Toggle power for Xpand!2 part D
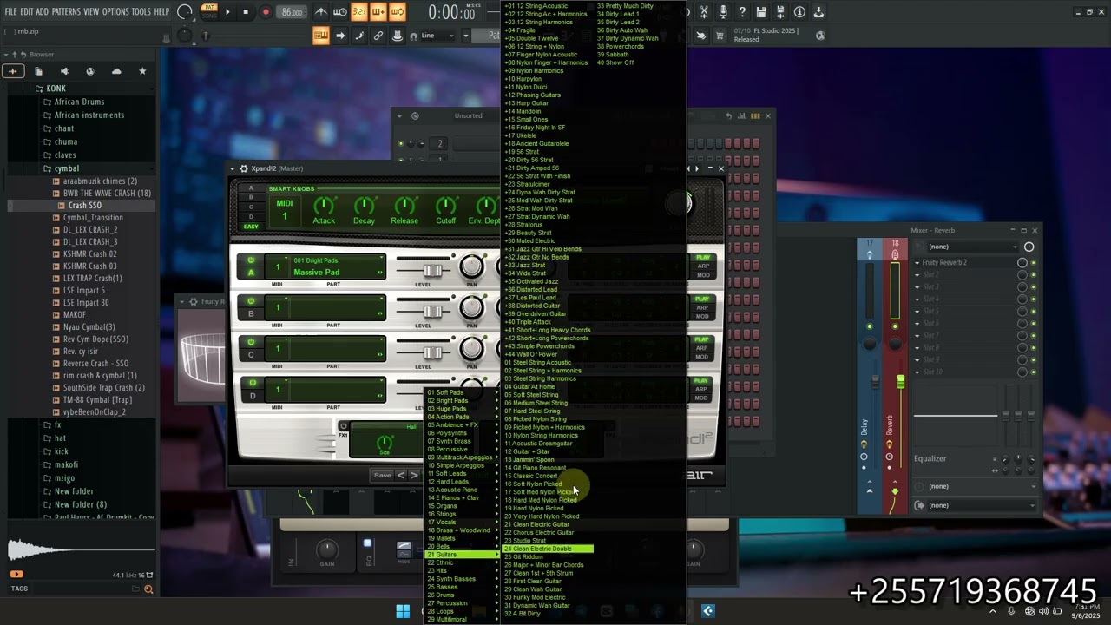 coord(251,383)
